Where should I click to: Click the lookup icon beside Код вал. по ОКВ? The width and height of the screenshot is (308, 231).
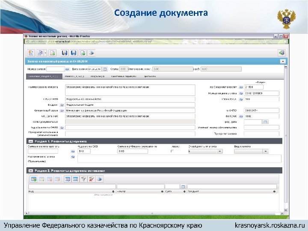click(x=73, y=151)
